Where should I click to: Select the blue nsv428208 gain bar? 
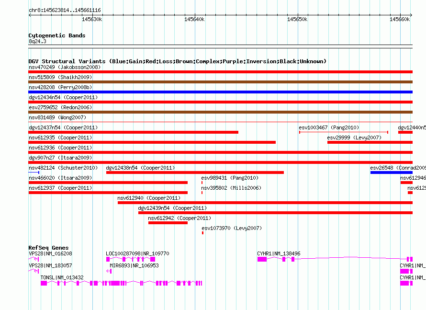pos(220,92)
